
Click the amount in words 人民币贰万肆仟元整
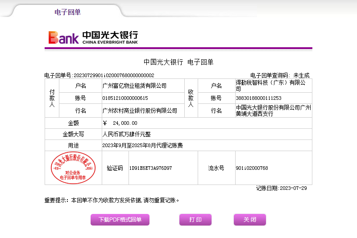[x=126, y=134]
